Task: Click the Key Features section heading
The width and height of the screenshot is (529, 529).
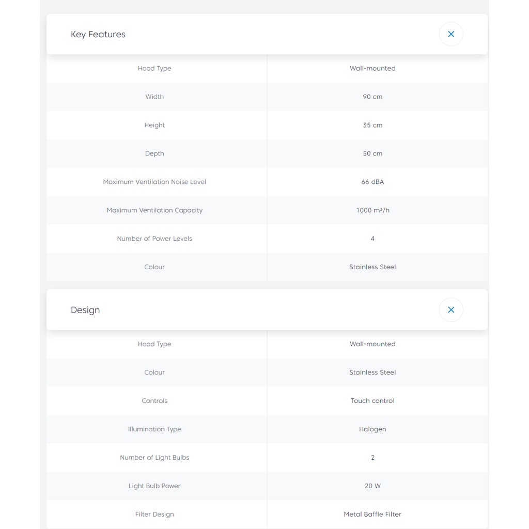Action: tap(98, 34)
